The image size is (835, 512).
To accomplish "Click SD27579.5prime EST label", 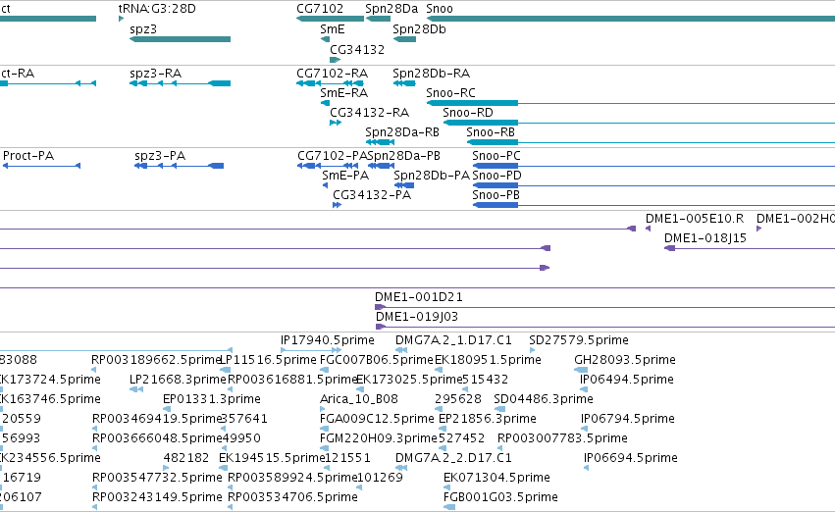I will (x=579, y=340).
